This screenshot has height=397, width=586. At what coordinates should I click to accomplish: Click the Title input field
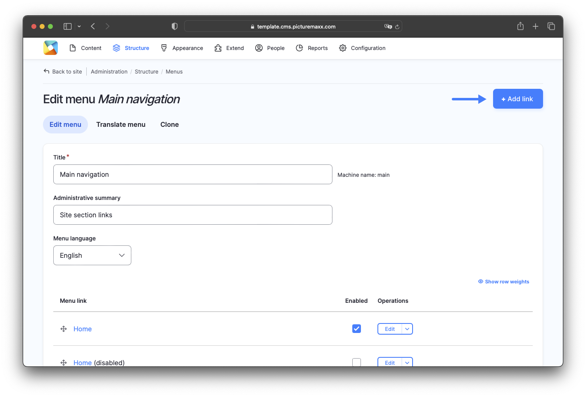pos(193,174)
